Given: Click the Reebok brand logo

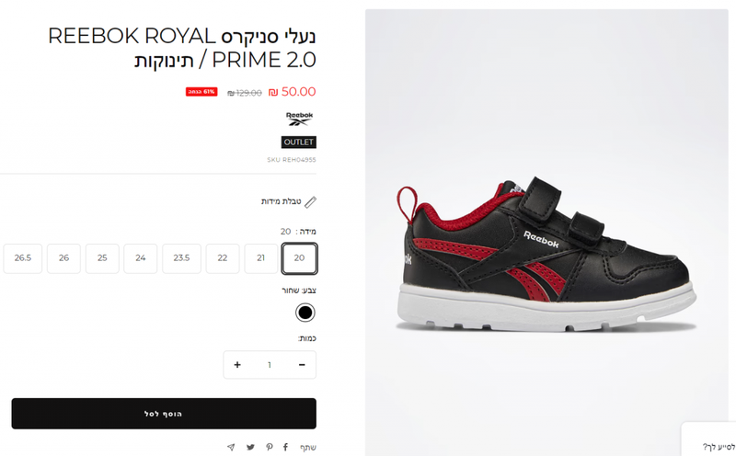Looking at the screenshot, I should click(x=300, y=120).
